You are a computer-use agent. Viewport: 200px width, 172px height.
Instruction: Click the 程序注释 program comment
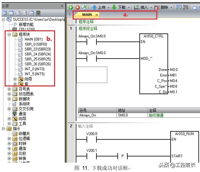point(86,22)
